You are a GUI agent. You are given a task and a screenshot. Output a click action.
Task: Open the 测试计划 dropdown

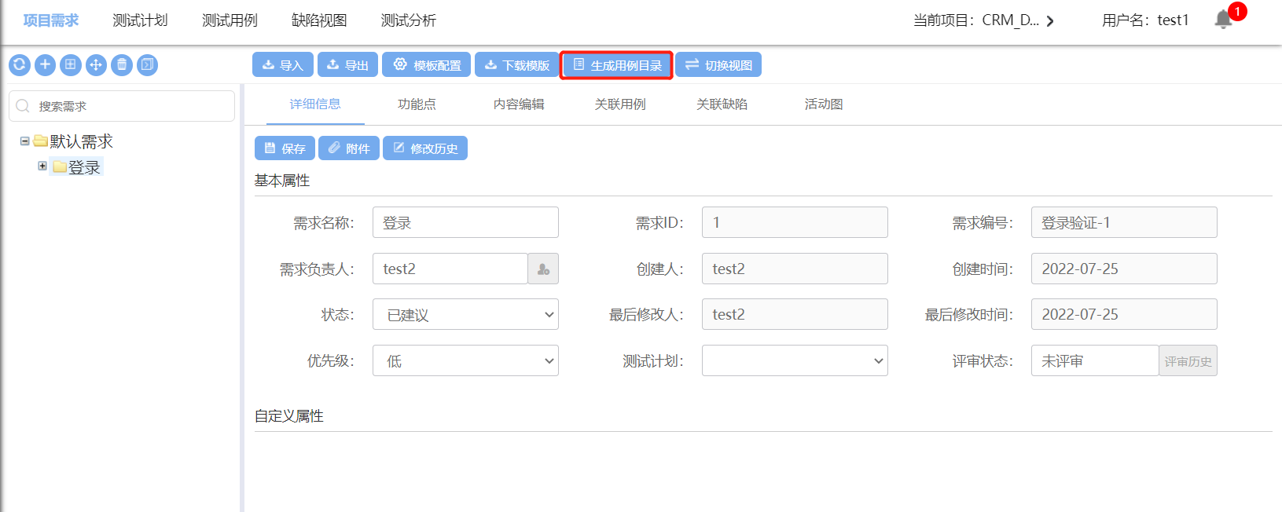(x=794, y=361)
